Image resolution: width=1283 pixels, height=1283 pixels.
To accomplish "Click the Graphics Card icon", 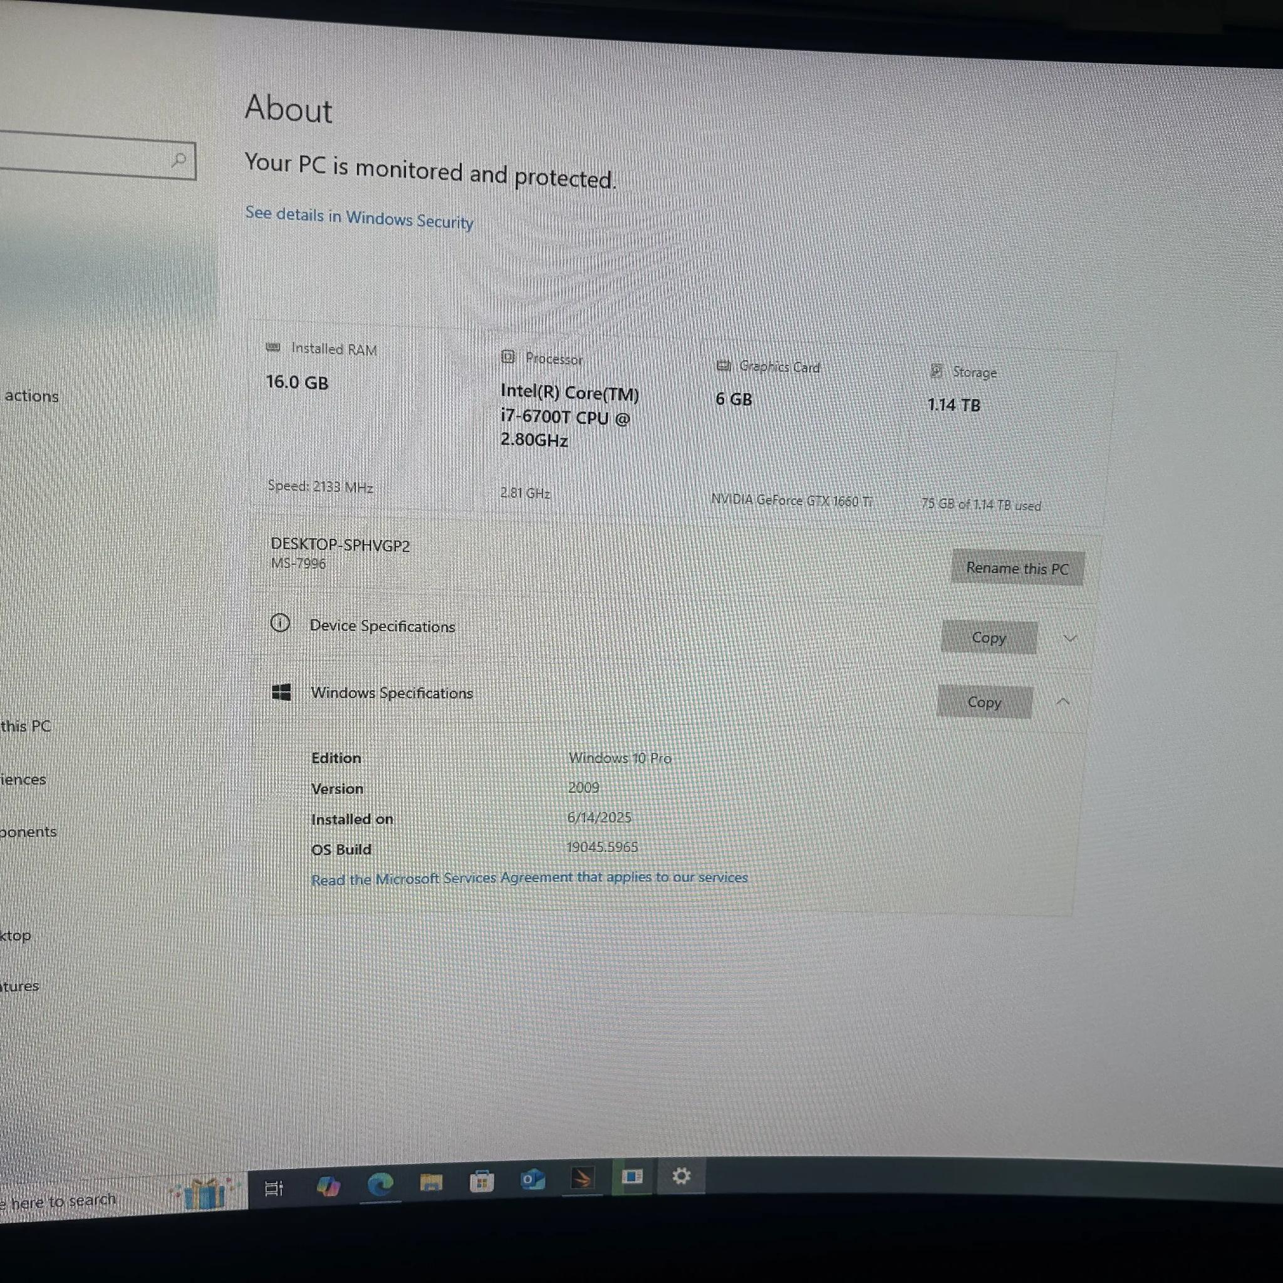I will pos(723,365).
